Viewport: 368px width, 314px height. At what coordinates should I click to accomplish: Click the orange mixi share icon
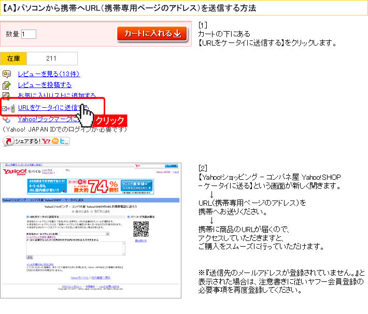[x=55, y=141]
